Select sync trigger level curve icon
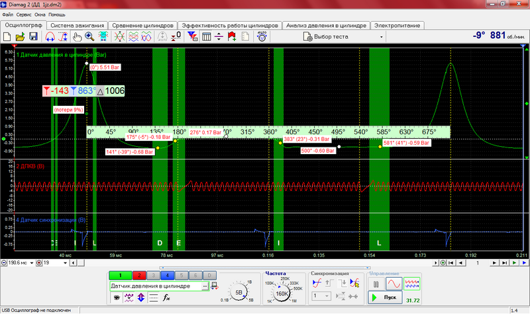Viewport: 530px width, 314px height. 317,283
